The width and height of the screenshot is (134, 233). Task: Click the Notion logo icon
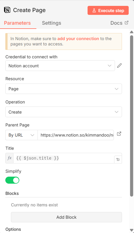coord(7,10)
